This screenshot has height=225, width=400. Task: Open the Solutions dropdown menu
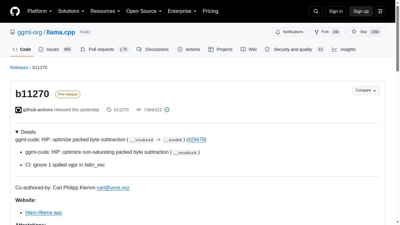71,11
